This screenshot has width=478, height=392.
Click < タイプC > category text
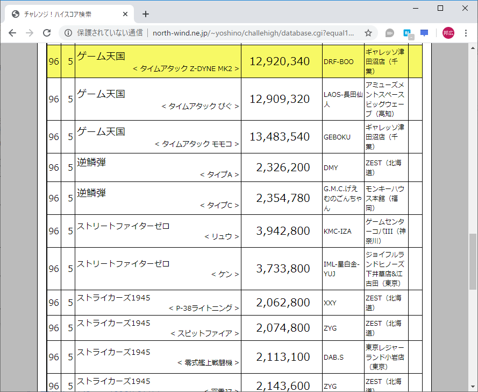click(219, 206)
